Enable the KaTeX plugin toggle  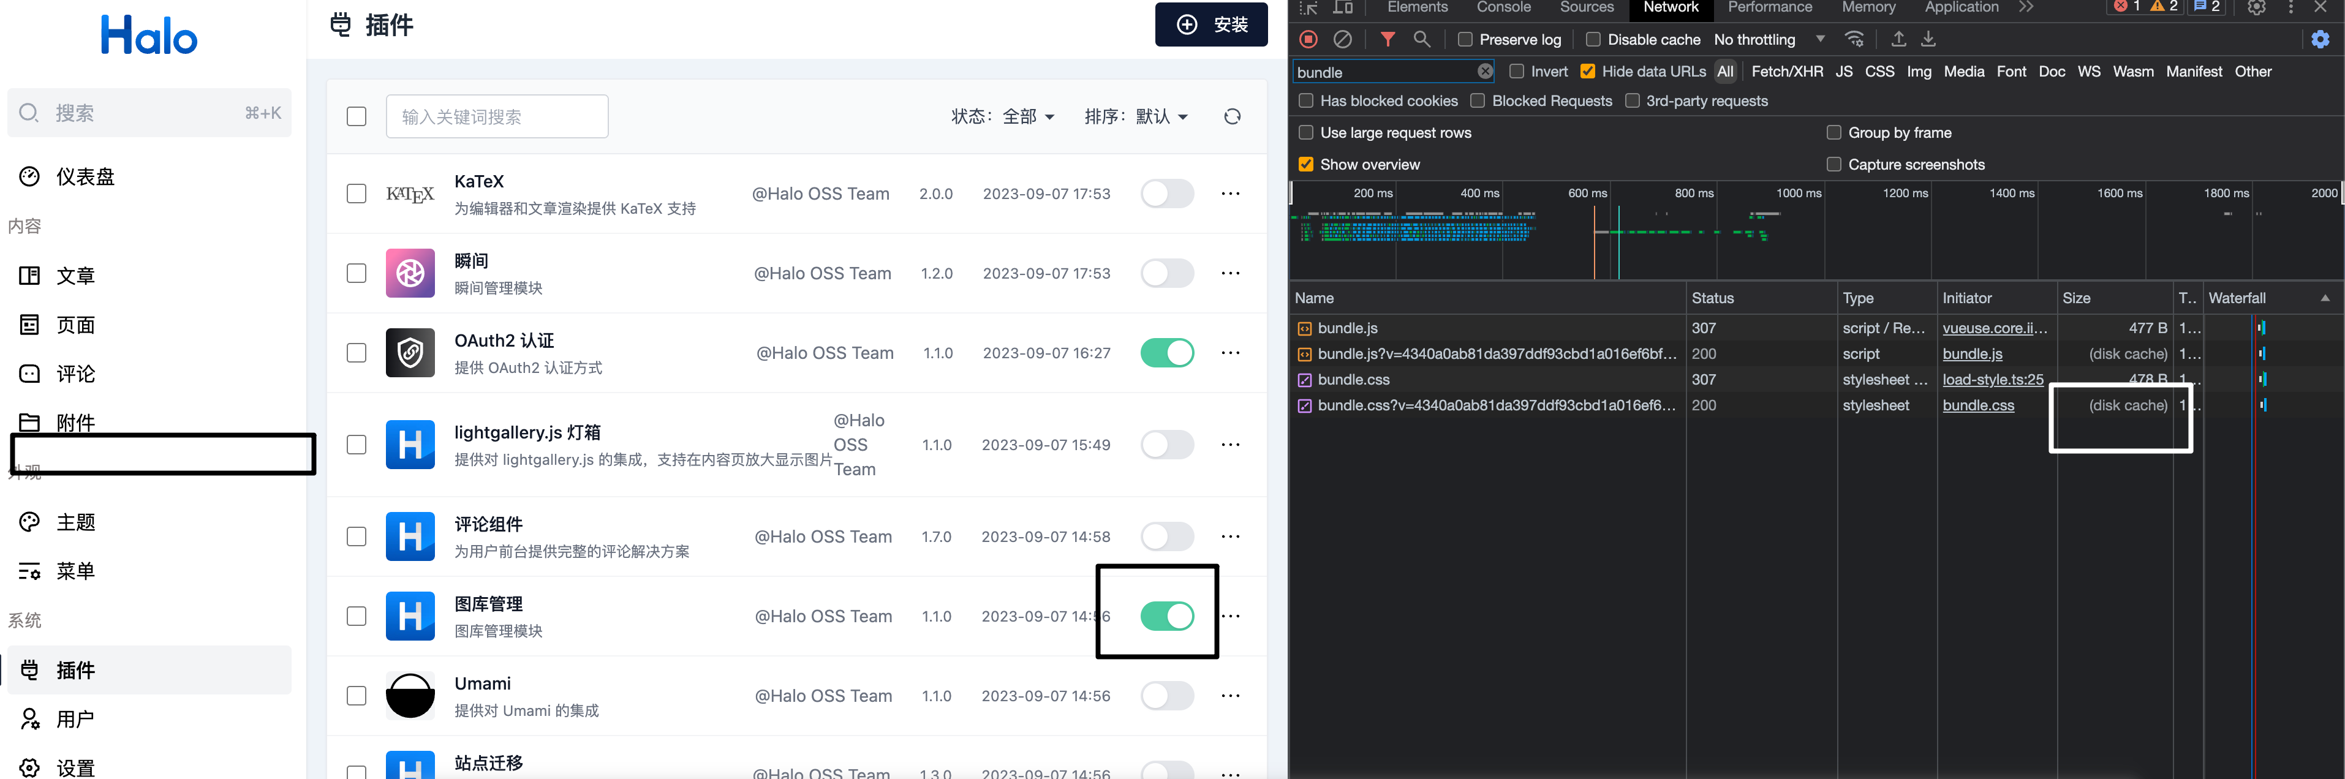1168,193
